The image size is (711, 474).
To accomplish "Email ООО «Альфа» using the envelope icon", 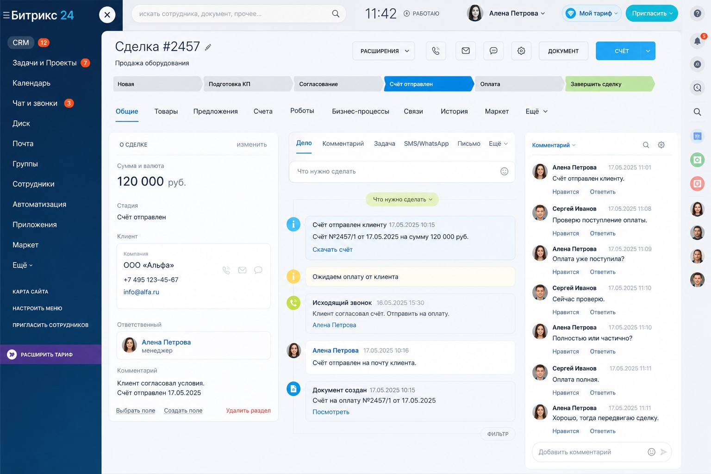I will [242, 270].
